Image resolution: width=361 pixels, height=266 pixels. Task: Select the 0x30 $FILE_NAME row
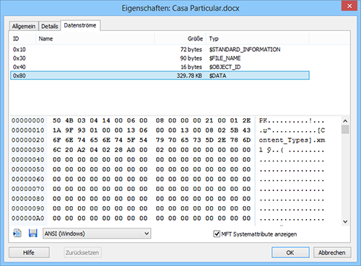tap(160, 58)
